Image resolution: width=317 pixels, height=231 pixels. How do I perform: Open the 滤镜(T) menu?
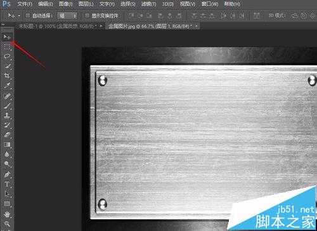coord(149,4)
